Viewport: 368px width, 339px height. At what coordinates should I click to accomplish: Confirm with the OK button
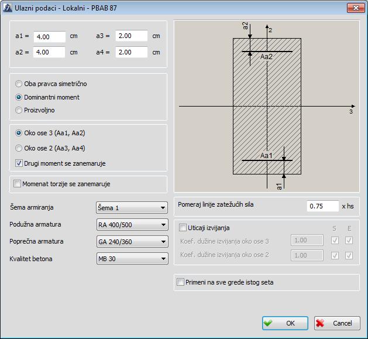tap(285, 323)
